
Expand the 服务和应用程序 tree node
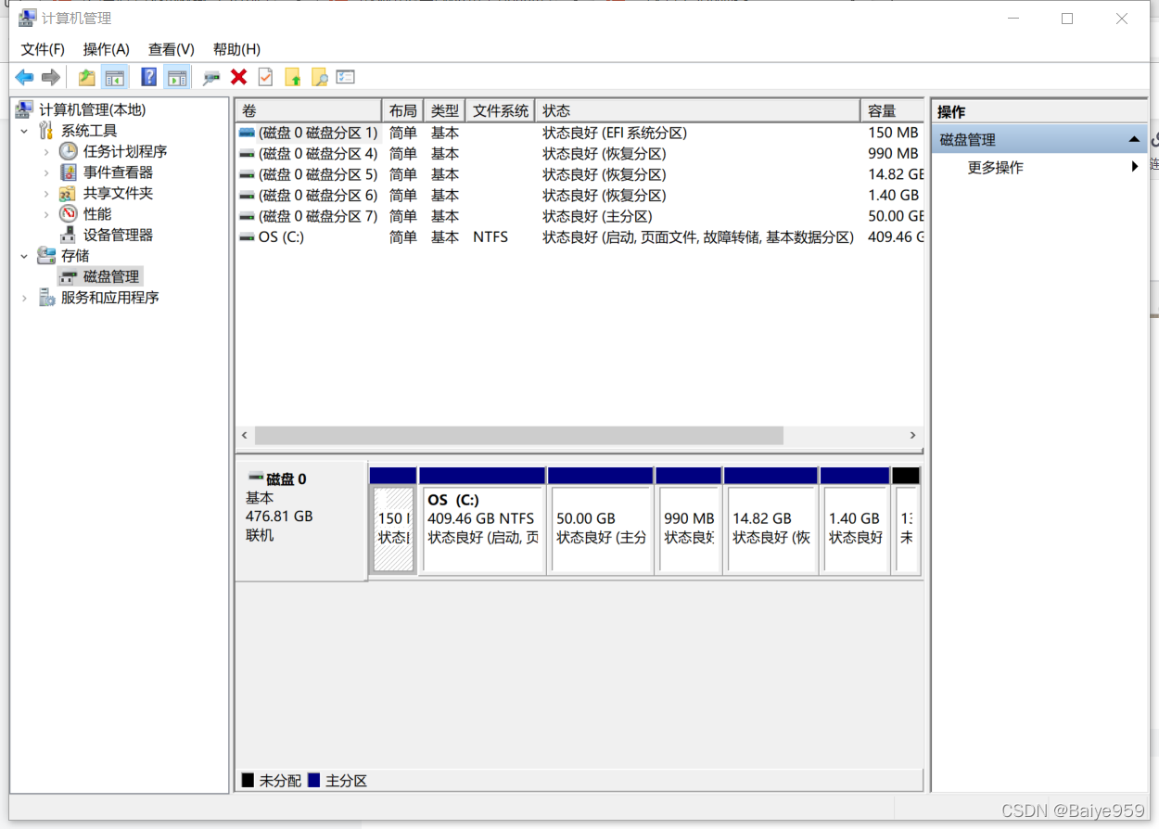[x=25, y=298]
